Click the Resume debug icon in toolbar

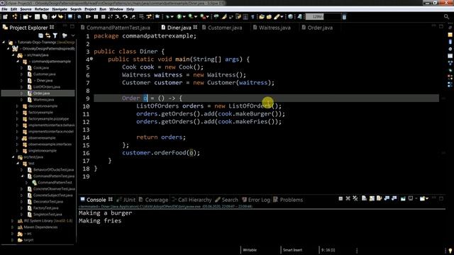(x=88, y=17)
